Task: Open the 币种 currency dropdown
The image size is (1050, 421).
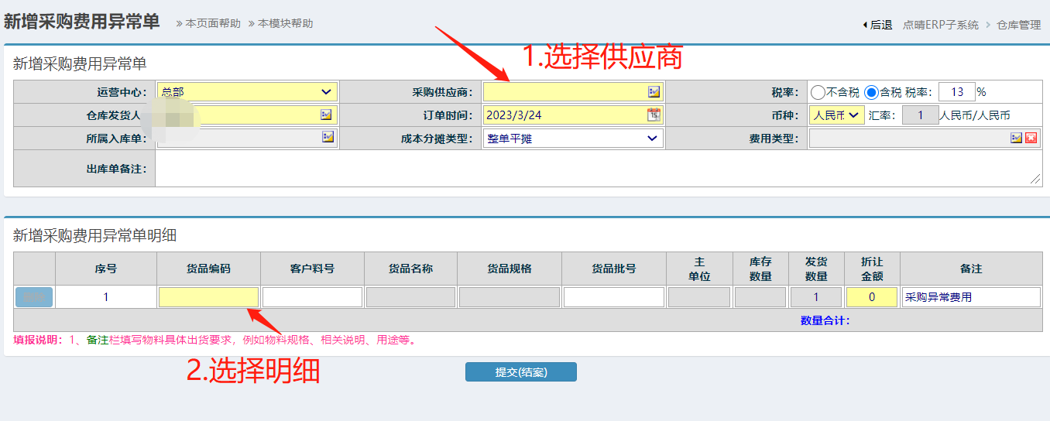Action: click(x=836, y=115)
